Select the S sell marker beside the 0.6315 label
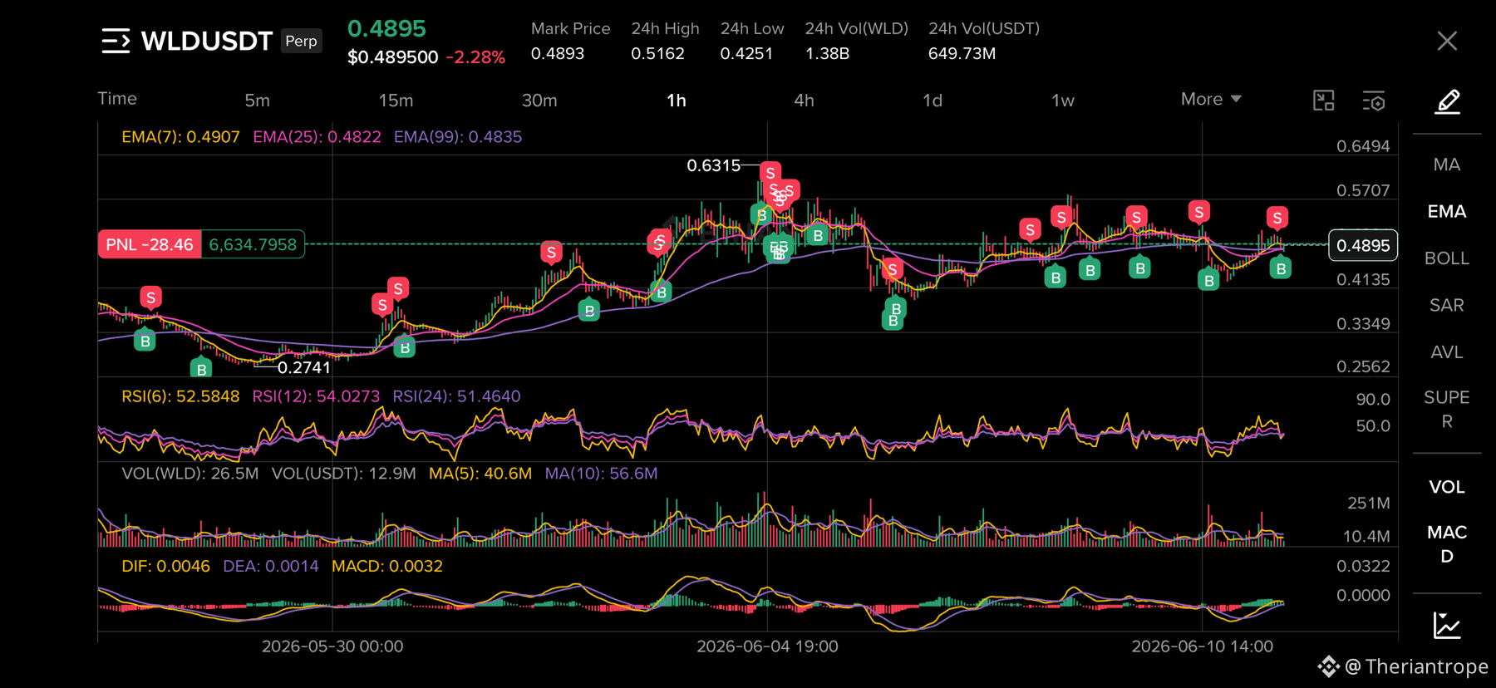This screenshot has height=688, width=1496. 770,174
